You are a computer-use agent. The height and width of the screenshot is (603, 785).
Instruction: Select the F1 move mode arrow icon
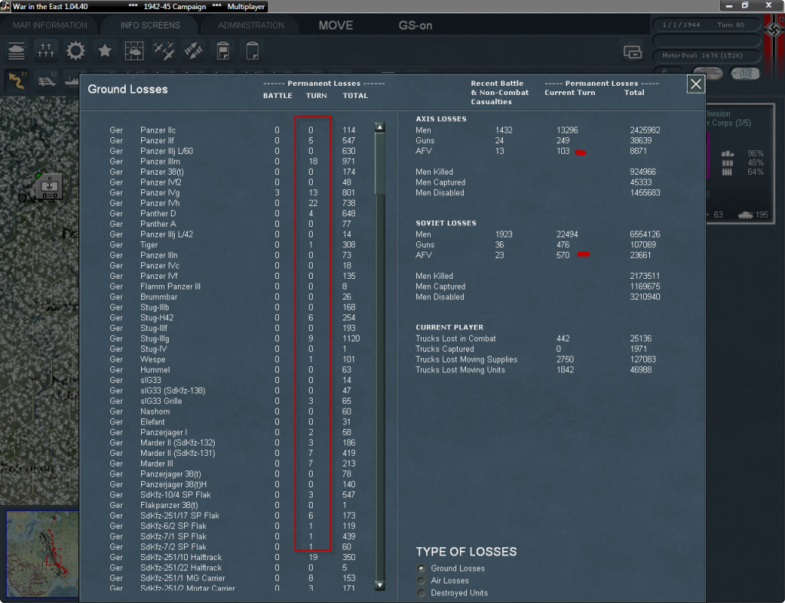[17, 80]
